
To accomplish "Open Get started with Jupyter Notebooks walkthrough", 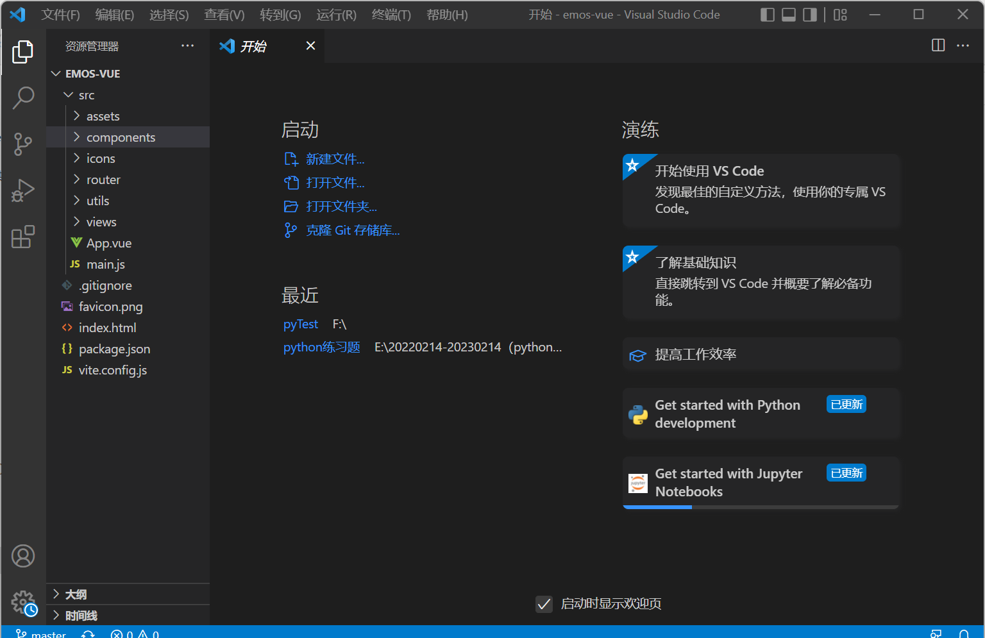I will pyautogui.click(x=761, y=482).
